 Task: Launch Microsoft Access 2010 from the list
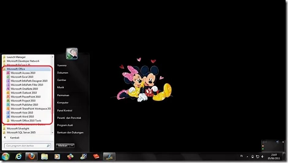pos(23,73)
